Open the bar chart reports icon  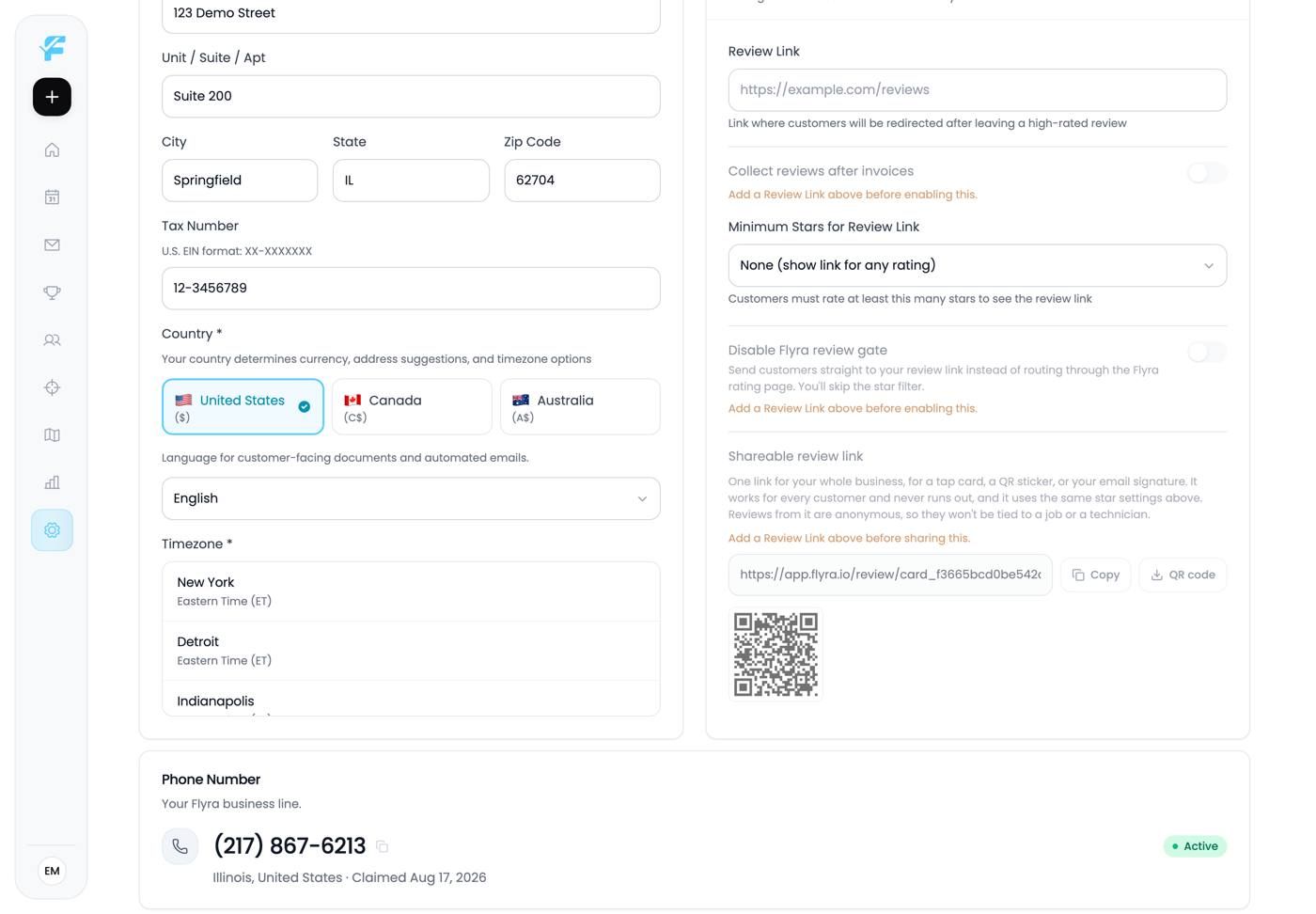click(52, 482)
